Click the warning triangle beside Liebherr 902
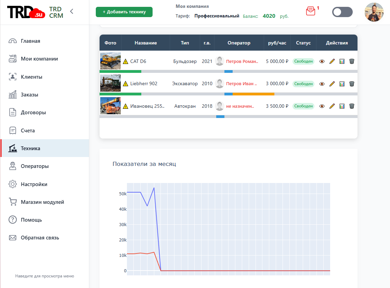This screenshot has height=288, width=390. point(126,84)
